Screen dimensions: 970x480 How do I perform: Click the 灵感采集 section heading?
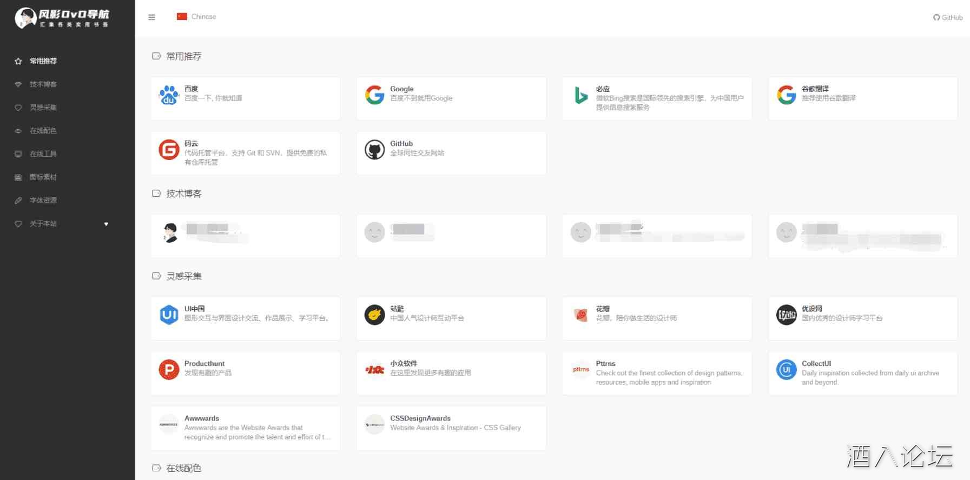[184, 276]
